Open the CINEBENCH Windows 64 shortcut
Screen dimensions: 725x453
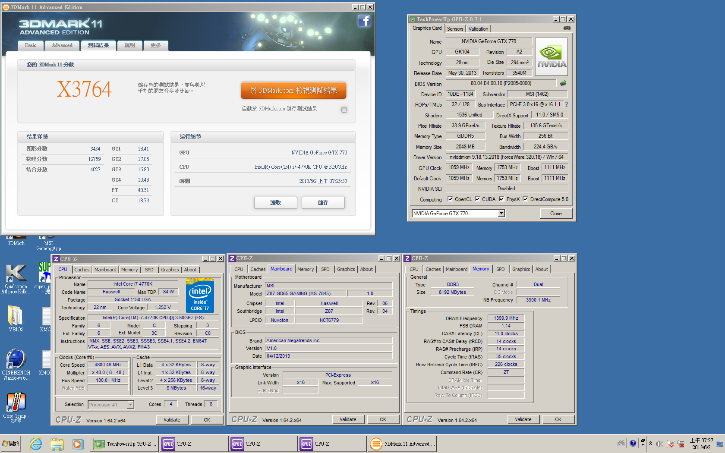16,365
